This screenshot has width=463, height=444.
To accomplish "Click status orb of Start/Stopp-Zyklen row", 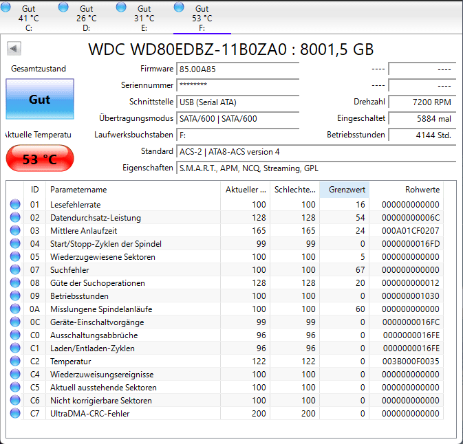I will pyautogui.click(x=15, y=243).
